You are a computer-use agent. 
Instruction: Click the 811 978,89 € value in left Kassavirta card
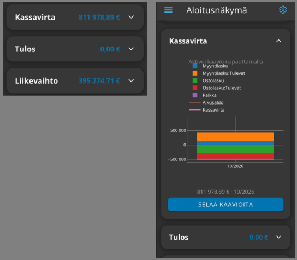99,18
